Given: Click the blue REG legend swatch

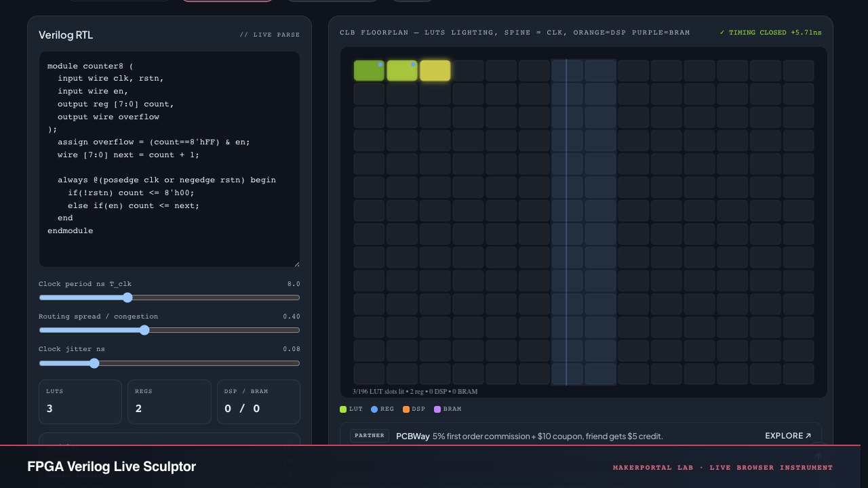Looking at the screenshot, I should 374,409.
